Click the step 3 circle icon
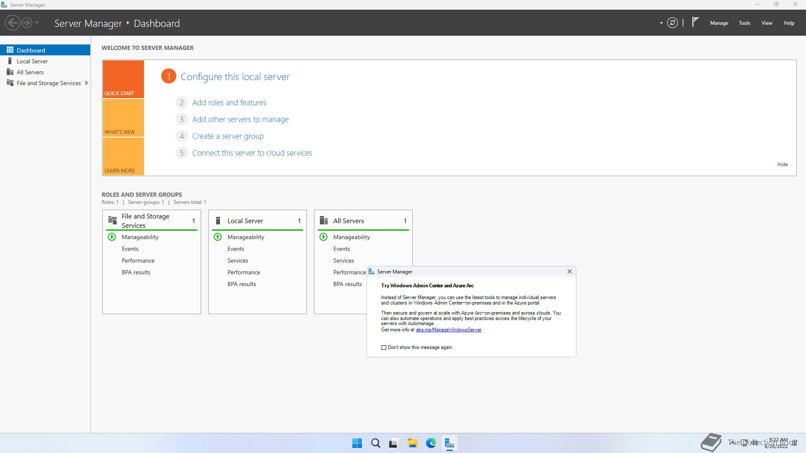The width and height of the screenshot is (806, 453). tap(182, 119)
